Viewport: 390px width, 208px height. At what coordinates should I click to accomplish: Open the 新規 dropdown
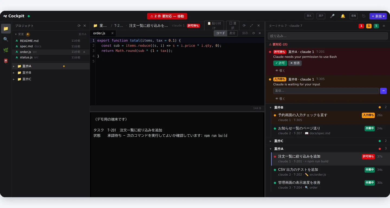(378, 16)
